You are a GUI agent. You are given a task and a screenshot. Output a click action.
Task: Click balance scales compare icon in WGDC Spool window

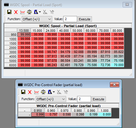click(29, 12)
